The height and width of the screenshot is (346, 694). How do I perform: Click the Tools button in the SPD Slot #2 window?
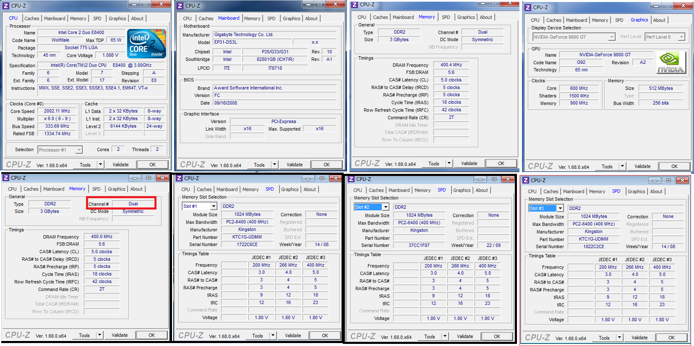click(430, 336)
